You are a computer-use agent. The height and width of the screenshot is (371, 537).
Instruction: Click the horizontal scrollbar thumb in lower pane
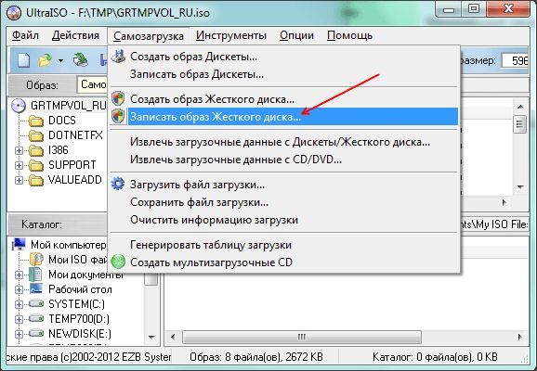click(x=302, y=338)
